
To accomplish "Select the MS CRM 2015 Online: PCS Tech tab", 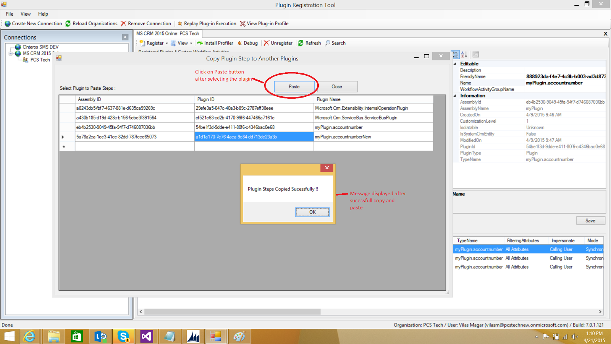I will point(168,33).
